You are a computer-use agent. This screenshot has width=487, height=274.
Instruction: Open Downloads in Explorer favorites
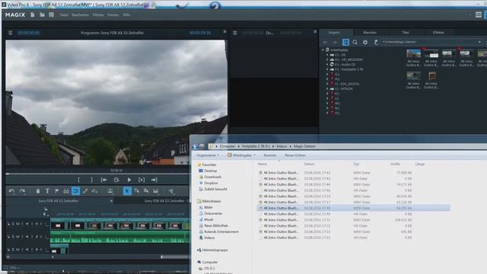click(x=212, y=177)
